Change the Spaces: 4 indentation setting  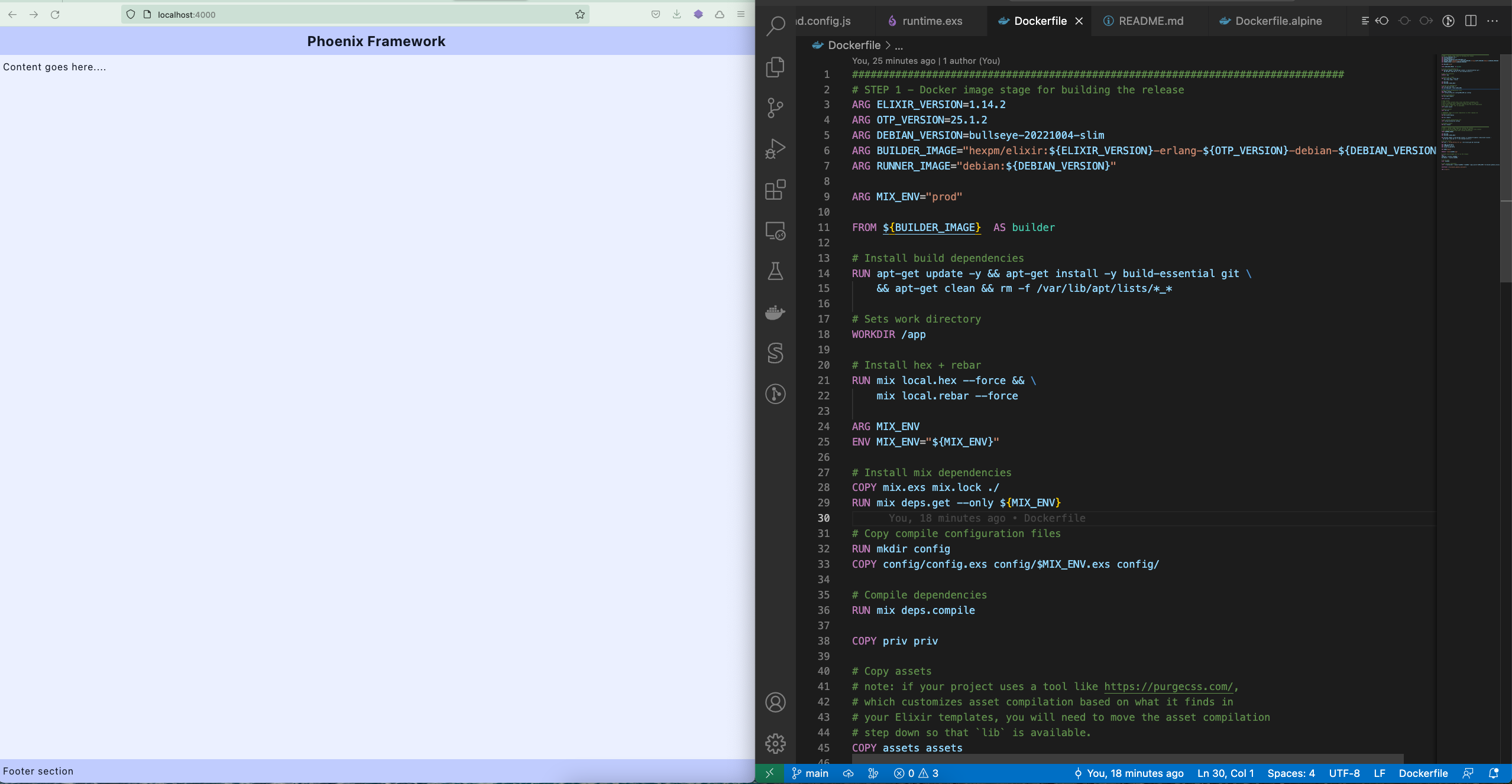point(1291,773)
